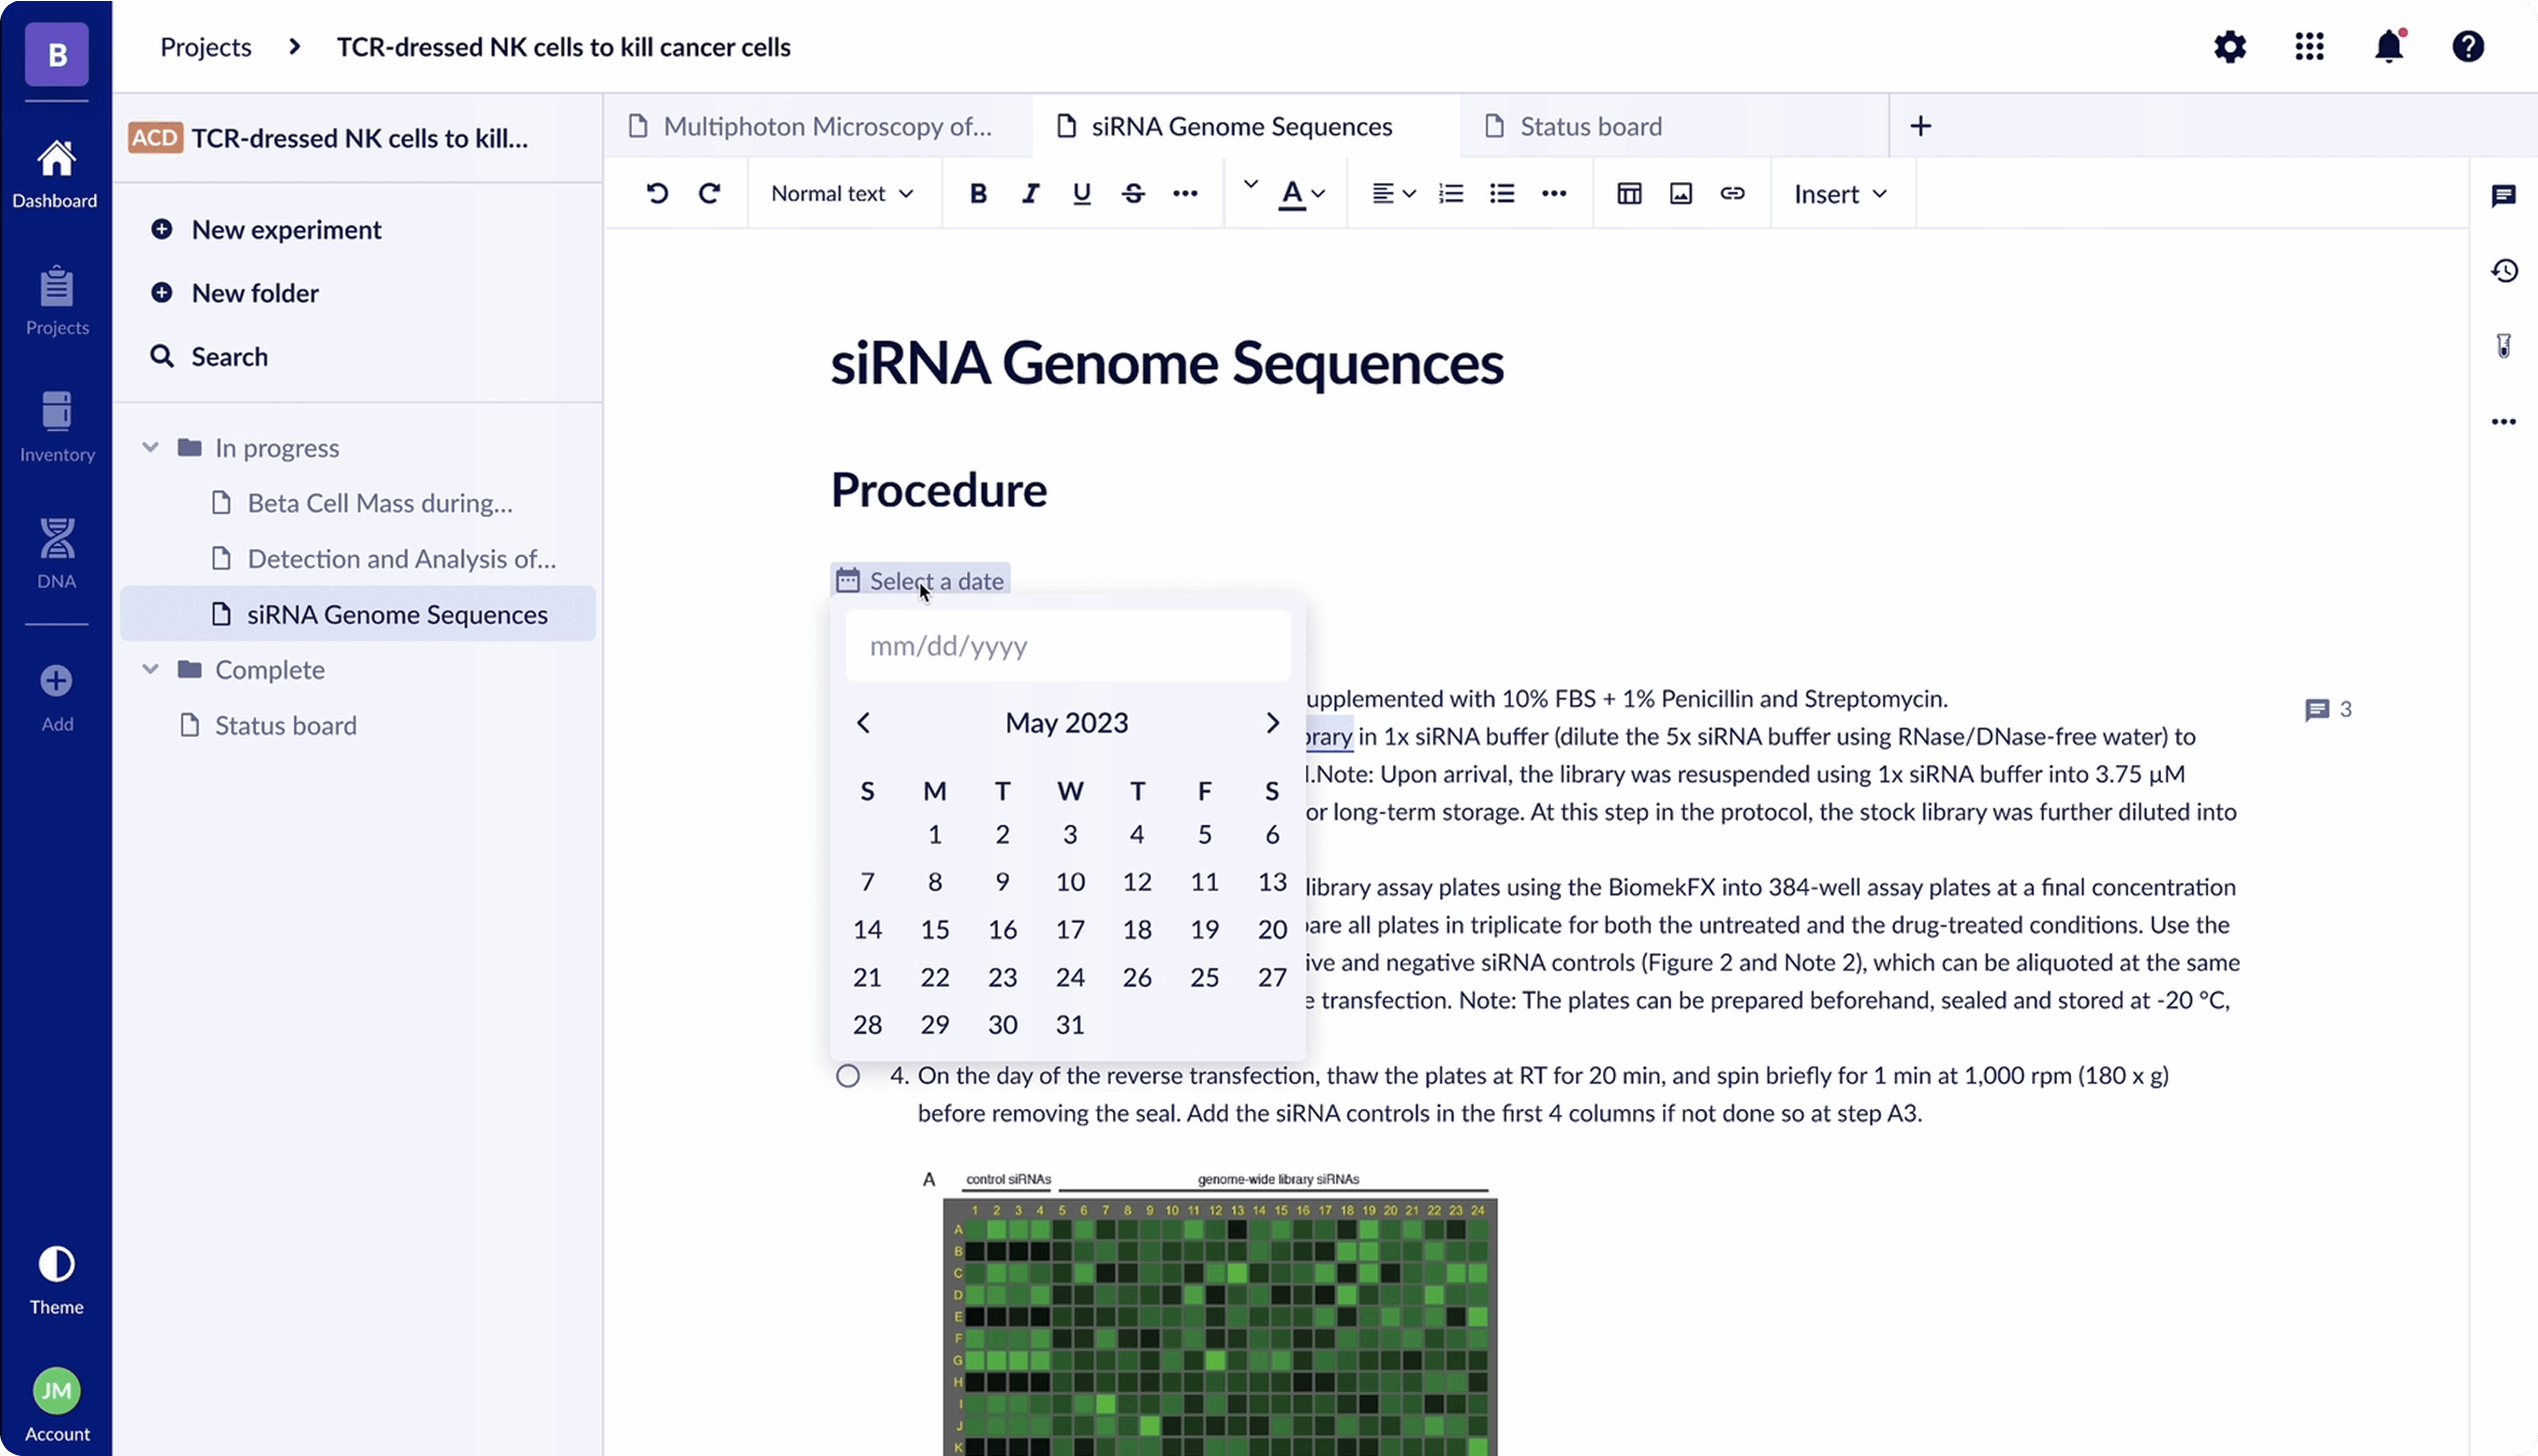The image size is (2538, 1456).
Task: Go to next month in calendar
Action: coord(1271,723)
